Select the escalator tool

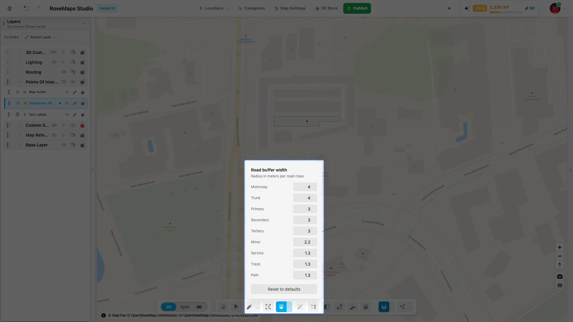click(x=352, y=307)
